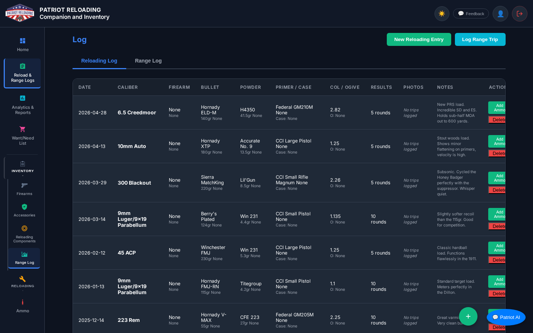The height and width of the screenshot is (333, 533).
Task: Click the NOTES column header
Action: [x=445, y=87]
